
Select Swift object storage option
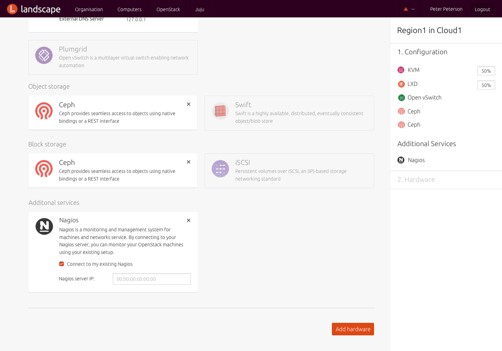289,113
